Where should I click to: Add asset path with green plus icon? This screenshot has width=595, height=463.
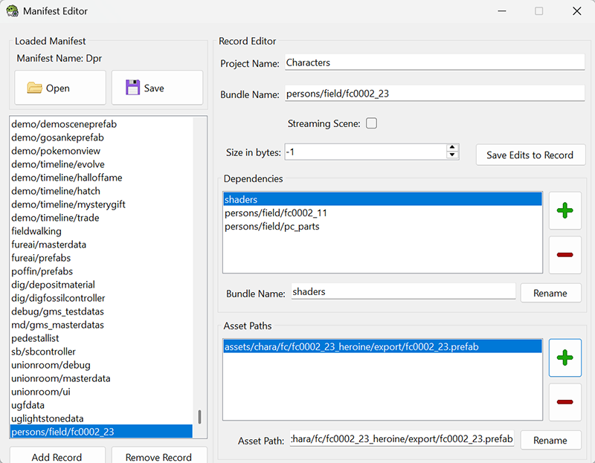point(565,358)
